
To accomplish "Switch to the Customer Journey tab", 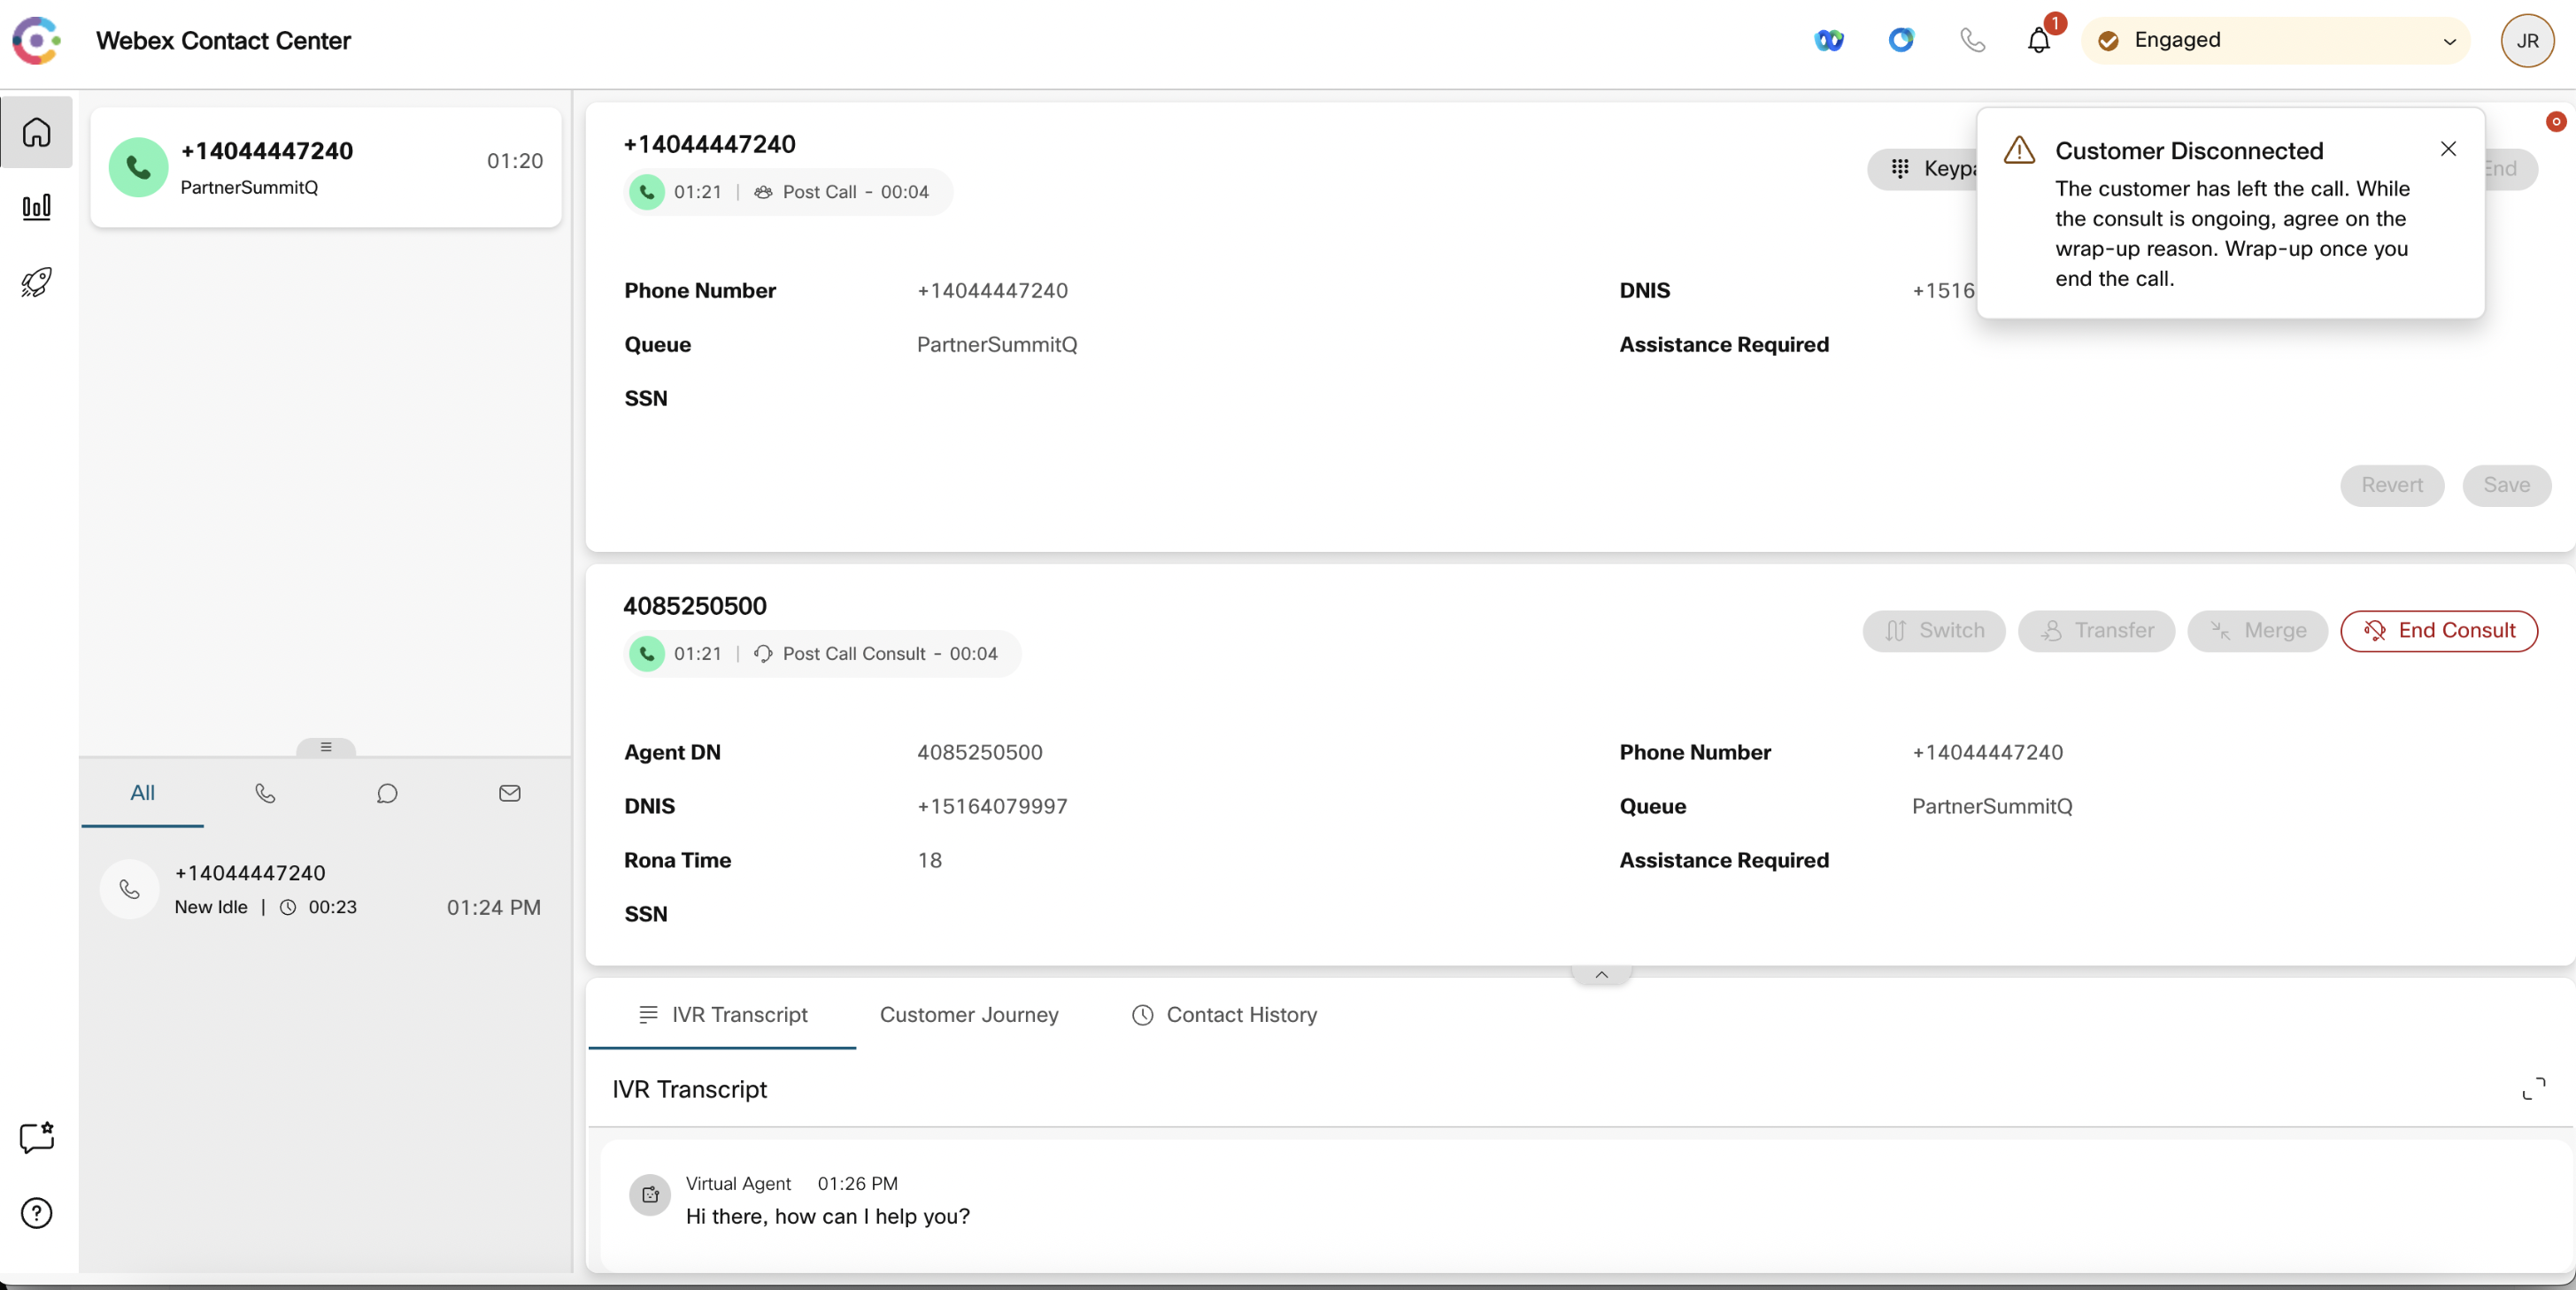I will (968, 1015).
